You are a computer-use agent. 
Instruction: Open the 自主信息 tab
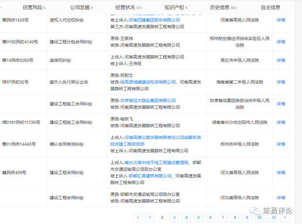(270, 8)
